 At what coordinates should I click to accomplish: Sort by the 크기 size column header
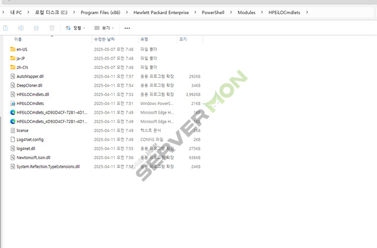click(183, 39)
